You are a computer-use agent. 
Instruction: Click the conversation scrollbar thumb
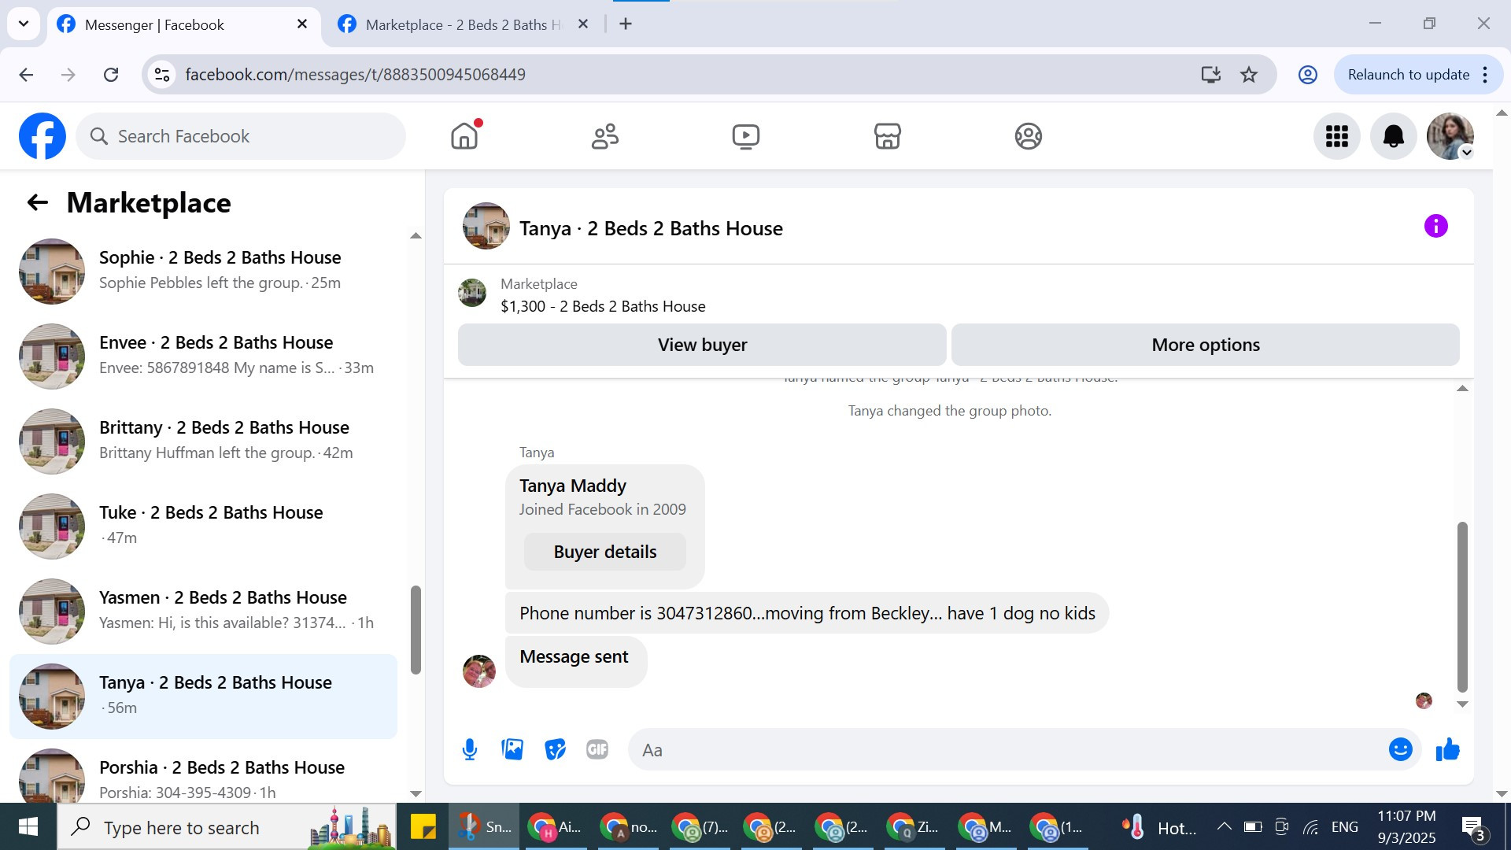pos(1462,606)
